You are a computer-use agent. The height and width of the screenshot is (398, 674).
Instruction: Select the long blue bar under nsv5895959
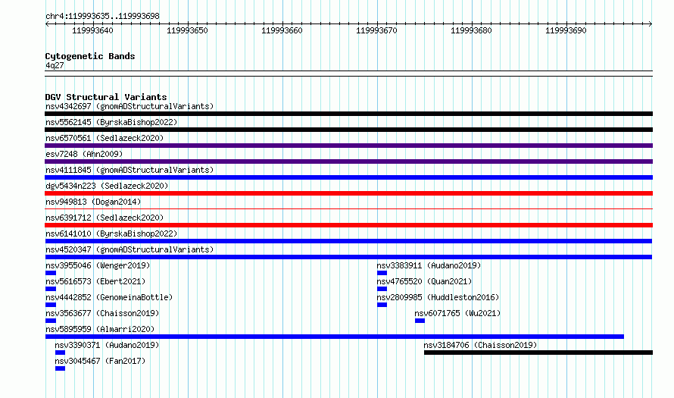click(x=335, y=337)
